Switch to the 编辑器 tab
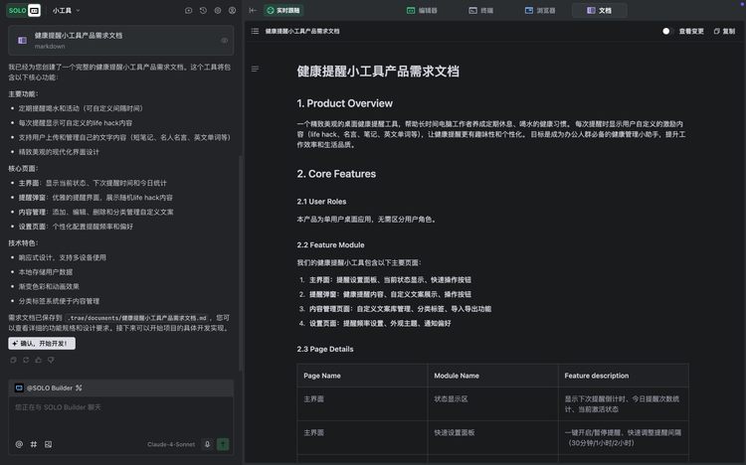746x465 pixels. pyautogui.click(x=422, y=10)
